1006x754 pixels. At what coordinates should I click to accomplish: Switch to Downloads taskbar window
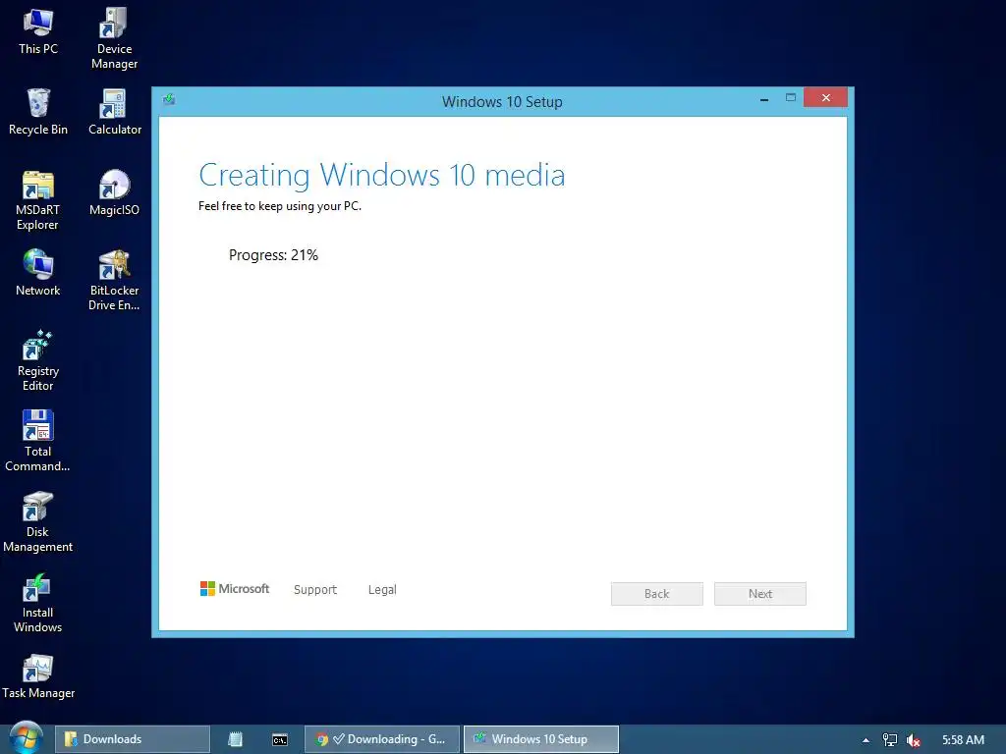[133, 739]
